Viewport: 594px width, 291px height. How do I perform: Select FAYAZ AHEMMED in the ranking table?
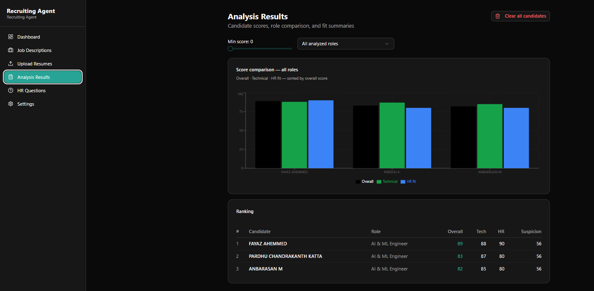point(268,244)
